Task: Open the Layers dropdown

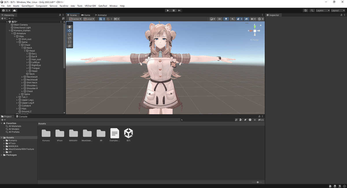Action: pyautogui.click(x=323, y=10)
